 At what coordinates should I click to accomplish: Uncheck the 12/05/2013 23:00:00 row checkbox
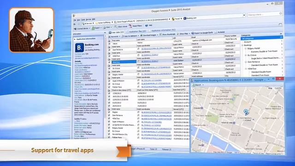point(109,100)
